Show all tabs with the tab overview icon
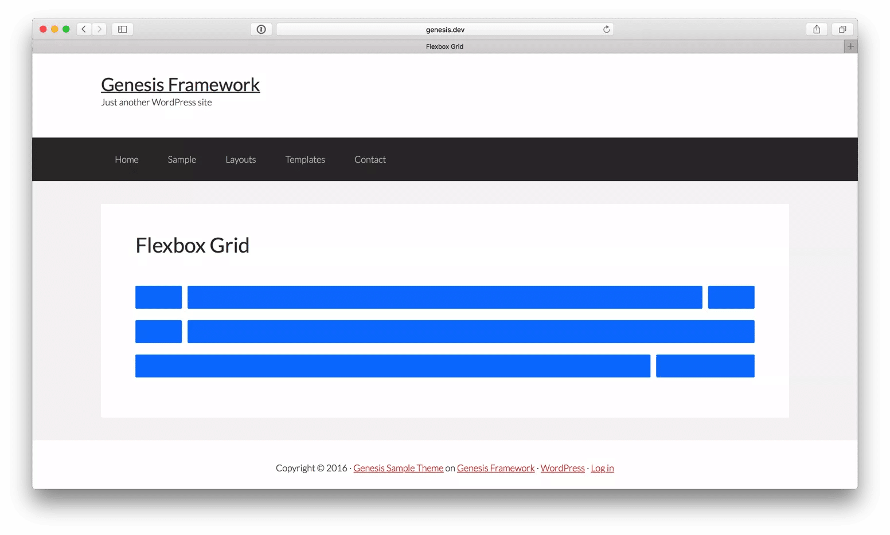 (842, 29)
